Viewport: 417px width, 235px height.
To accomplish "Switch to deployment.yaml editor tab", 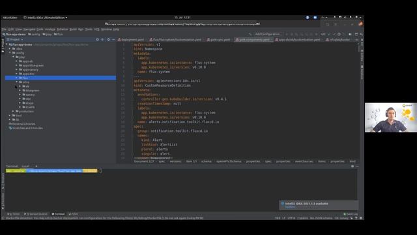I will (x=132, y=40).
